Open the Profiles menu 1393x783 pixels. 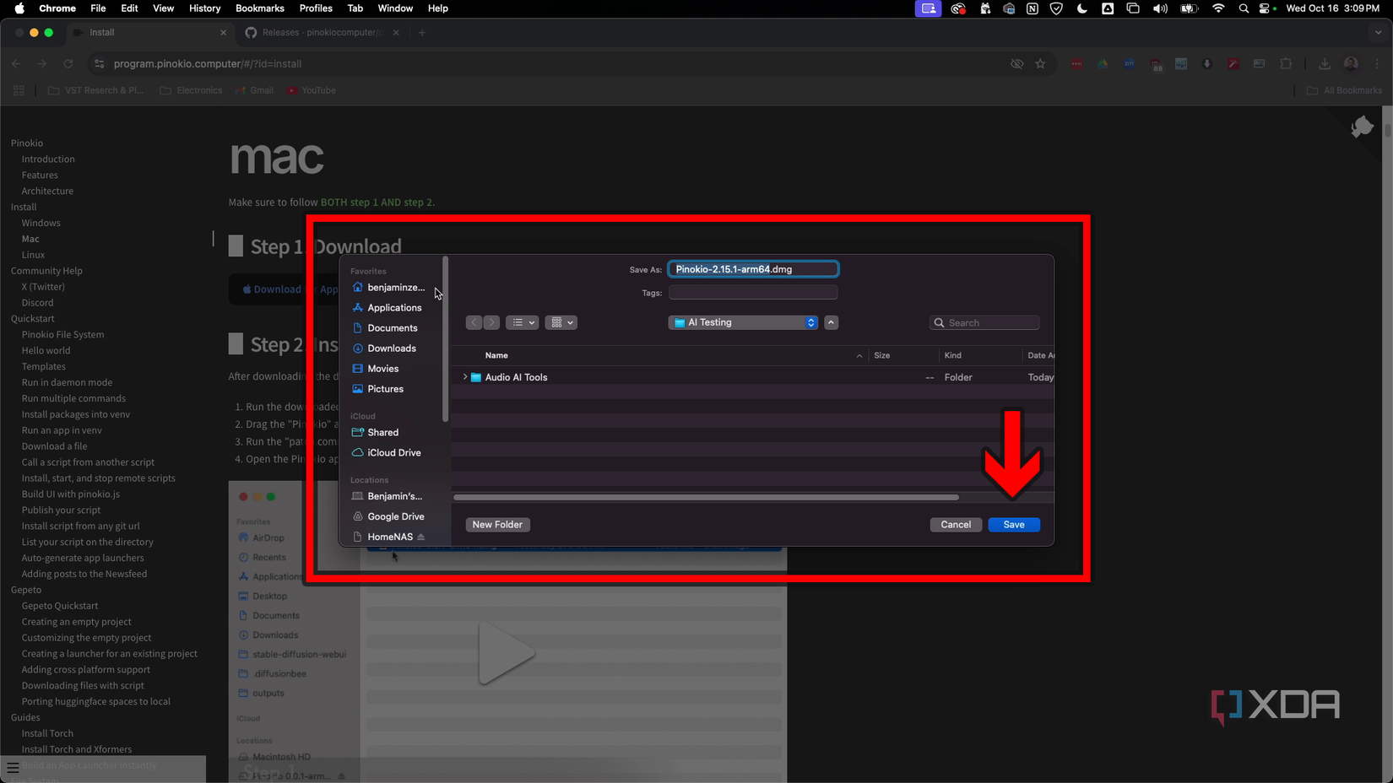click(x=316, y=8)
